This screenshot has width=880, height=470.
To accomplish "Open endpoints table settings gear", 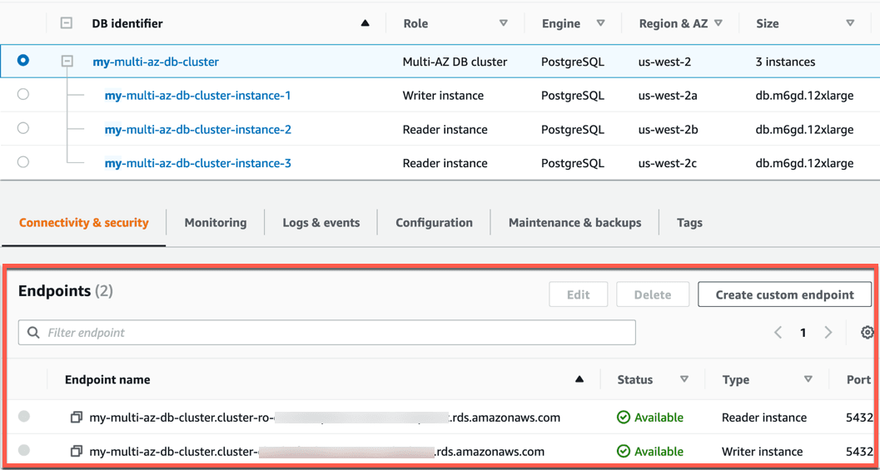I will coord(867,333).
